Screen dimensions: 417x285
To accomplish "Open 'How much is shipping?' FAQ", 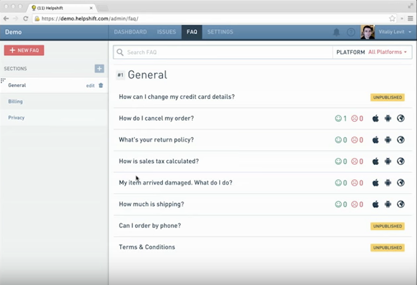I will tap(151, 204).
